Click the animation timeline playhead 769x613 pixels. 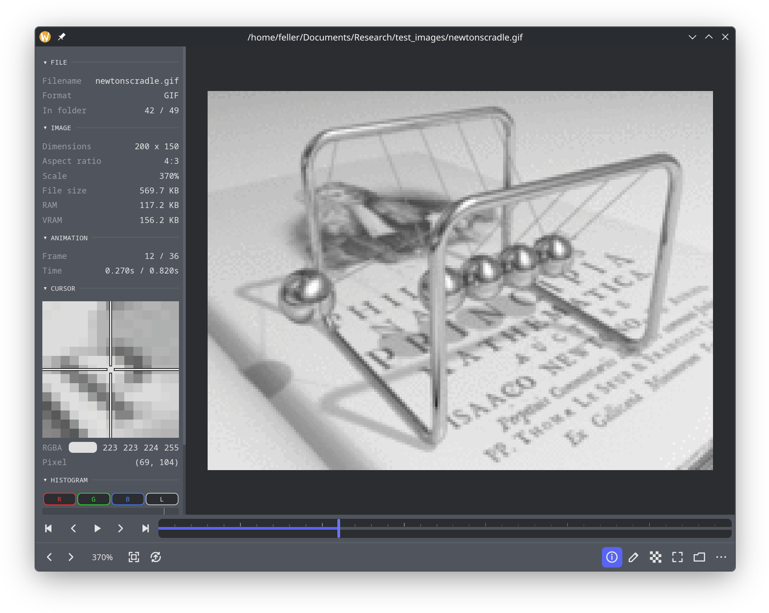click(x=339, y=528)
